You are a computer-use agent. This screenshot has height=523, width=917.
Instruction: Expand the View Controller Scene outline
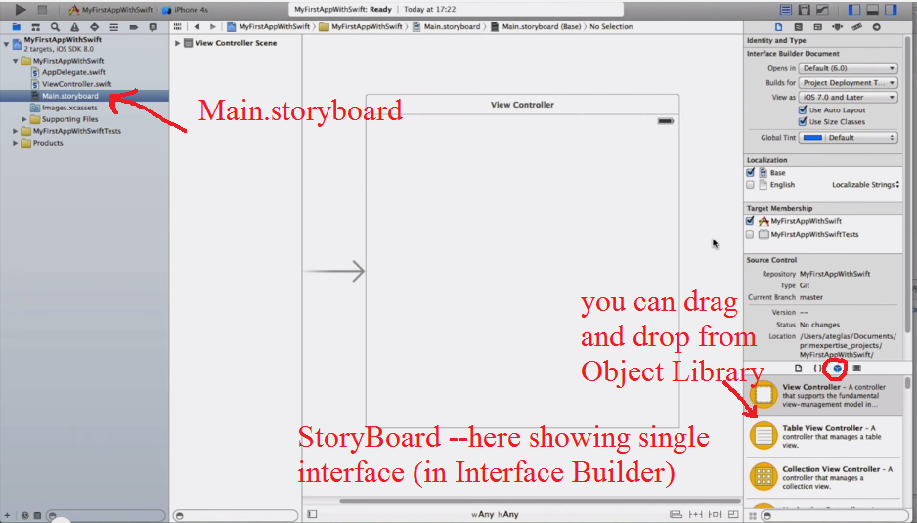178,43
